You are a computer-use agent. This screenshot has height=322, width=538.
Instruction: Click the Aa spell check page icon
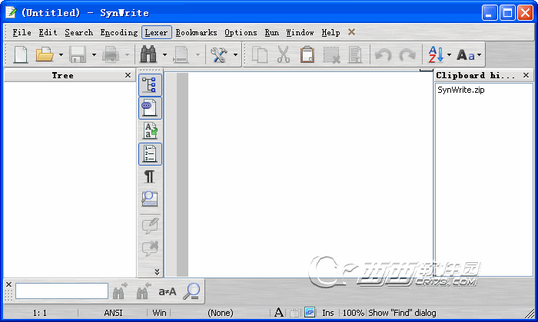150,130
